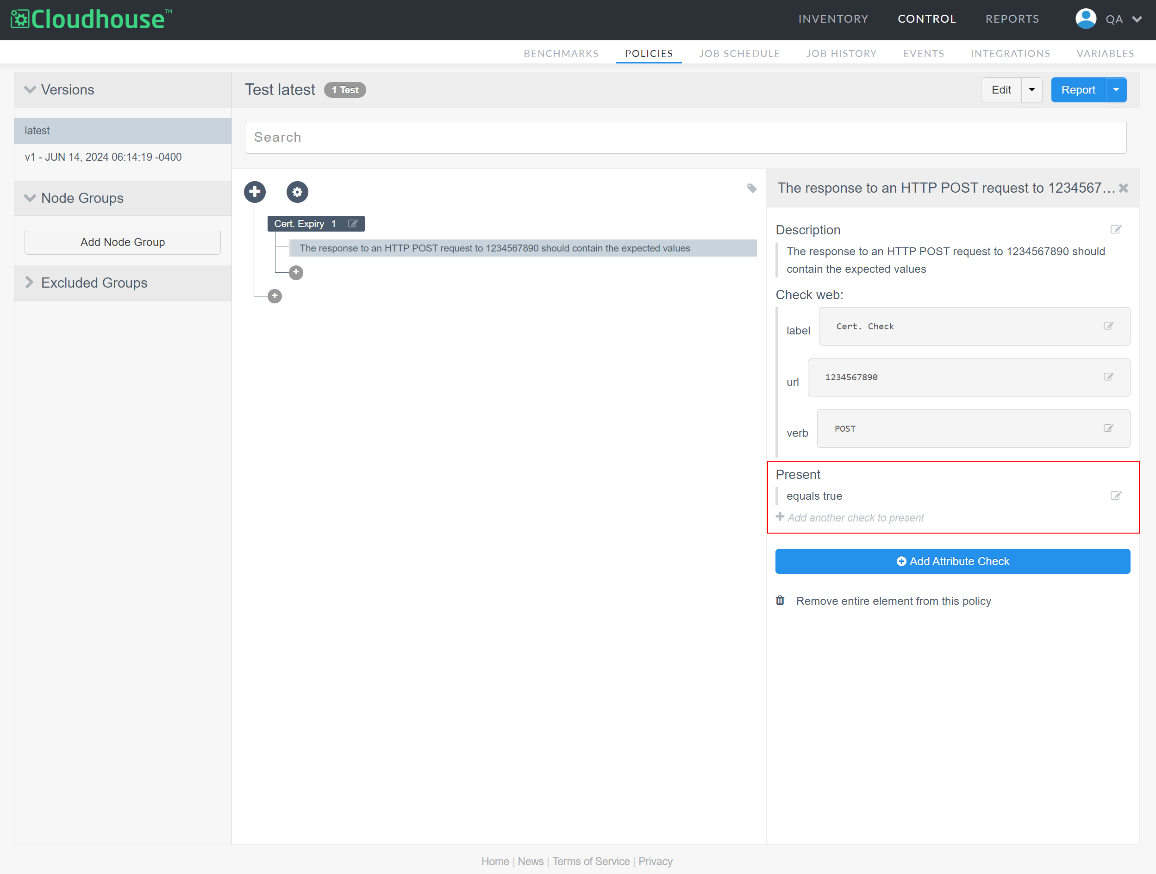Select the Policies tab
Screen dimensions: 1156x874
pos(649,53)
